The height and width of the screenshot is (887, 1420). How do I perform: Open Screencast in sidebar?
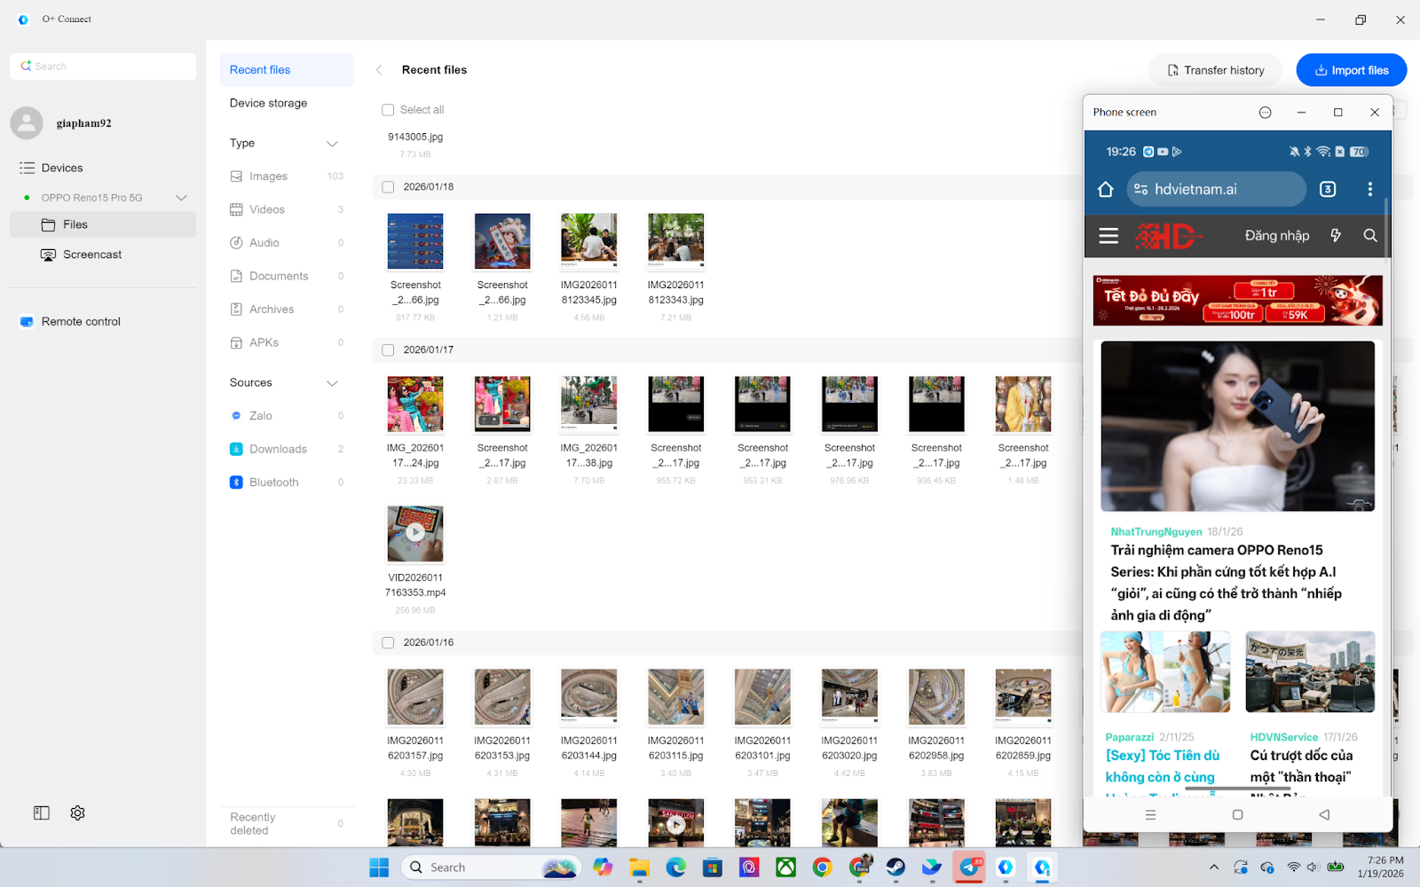103,255
